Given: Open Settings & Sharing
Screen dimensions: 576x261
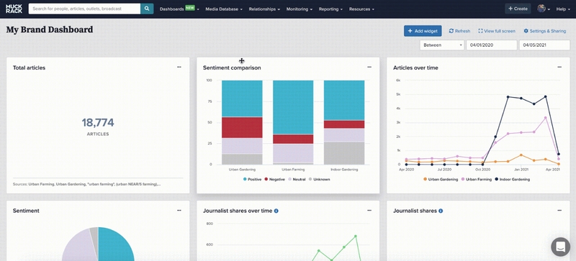Looking at the screenshot, I should tap(545, 31).
